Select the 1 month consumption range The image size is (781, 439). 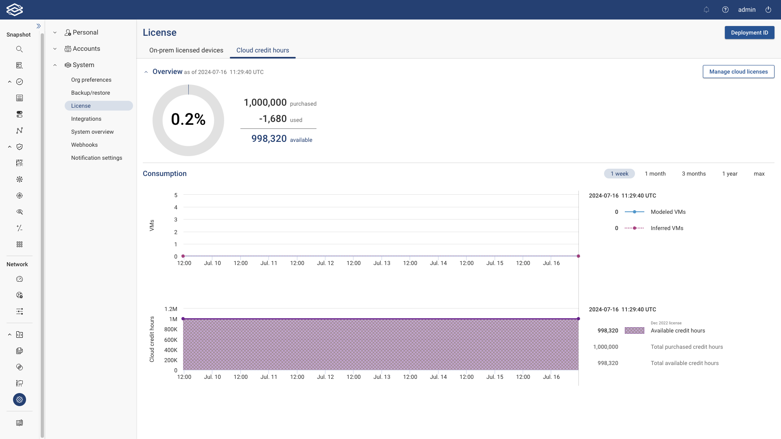(655, 174)
